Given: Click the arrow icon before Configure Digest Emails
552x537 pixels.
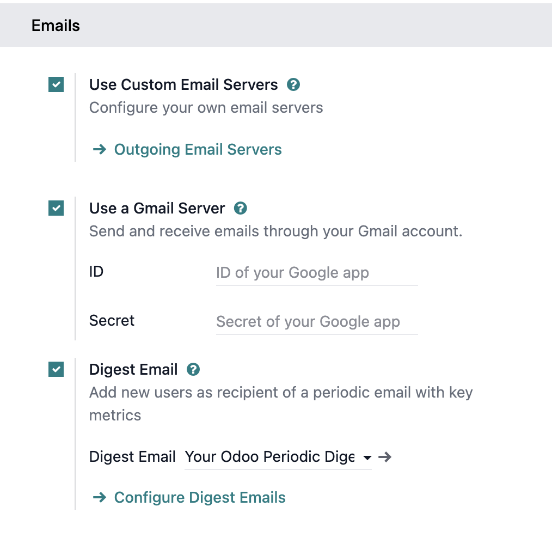Looking at the screenshot, I should 99,497.
